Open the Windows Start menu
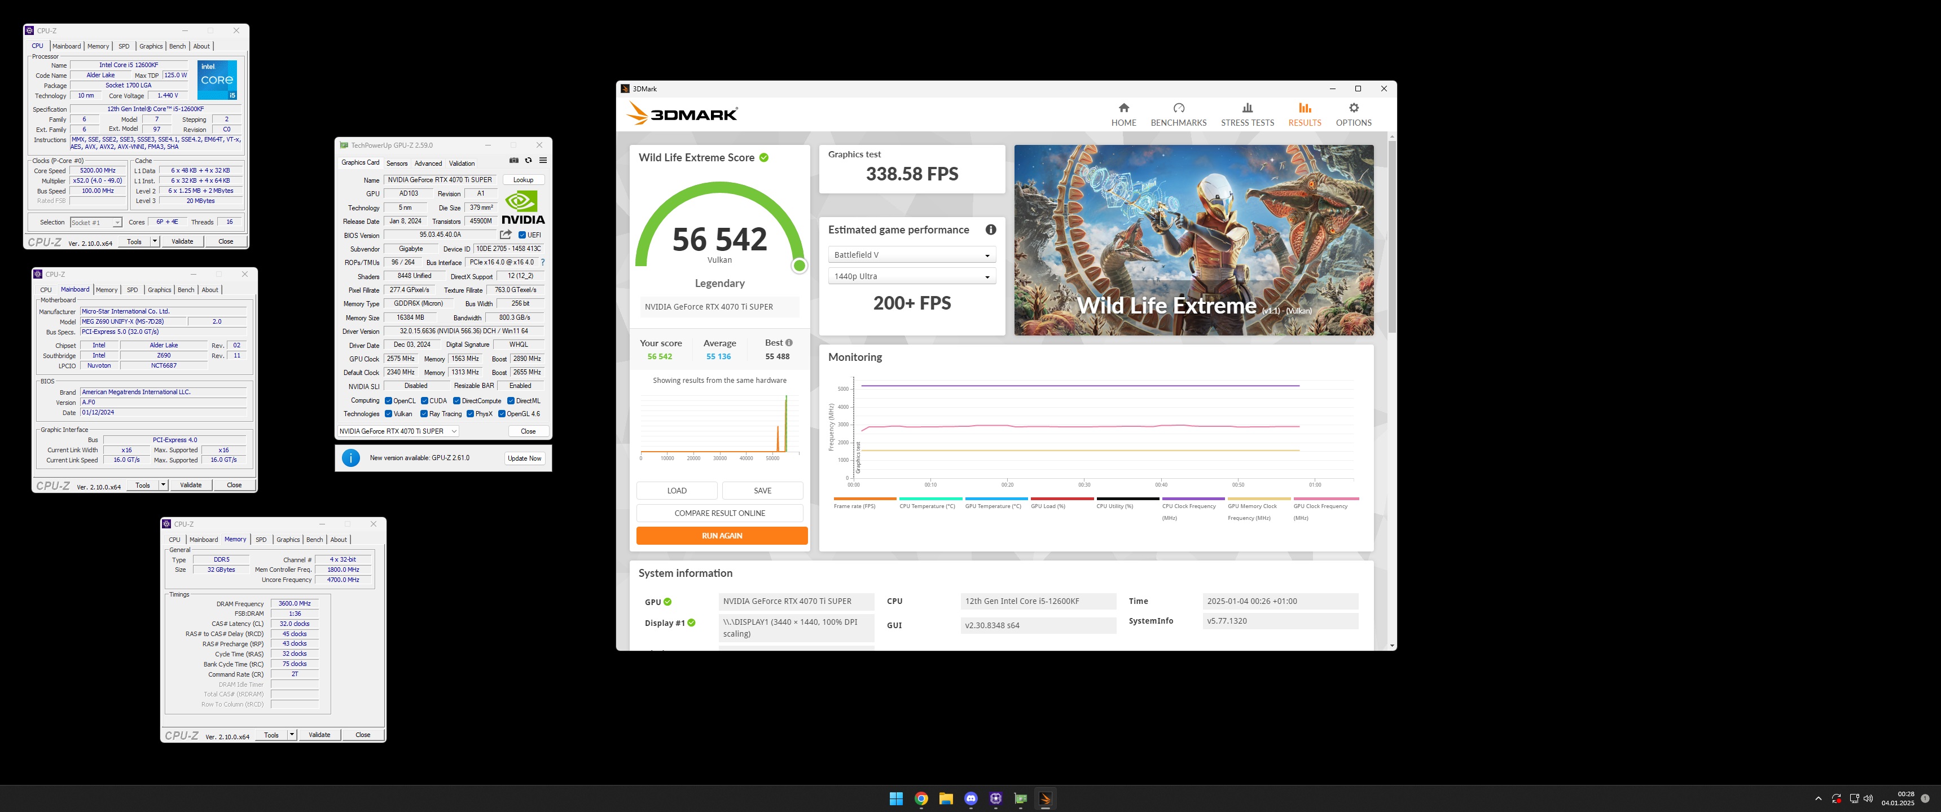The image size is (1941, 812). click(x=896, y=798)
